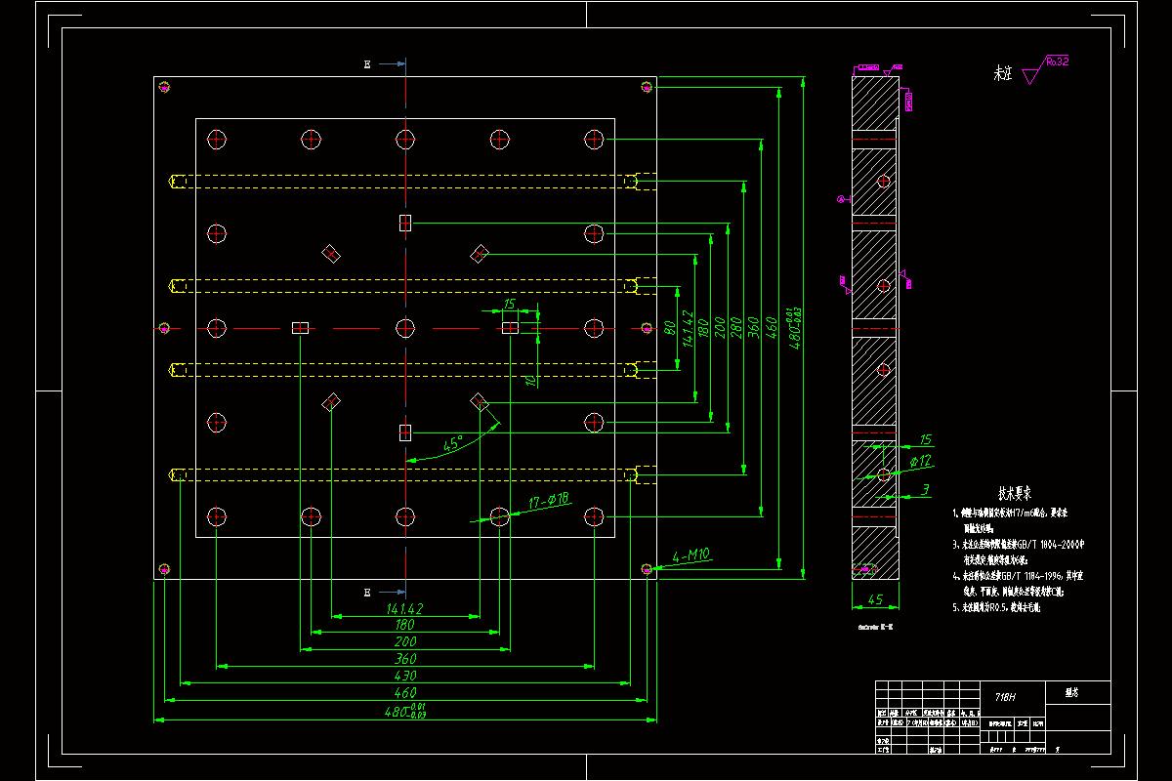Click the 45 thickness dimension of section view
Image resolution: width=1172 pixels, height=781 pixels.
874,599
